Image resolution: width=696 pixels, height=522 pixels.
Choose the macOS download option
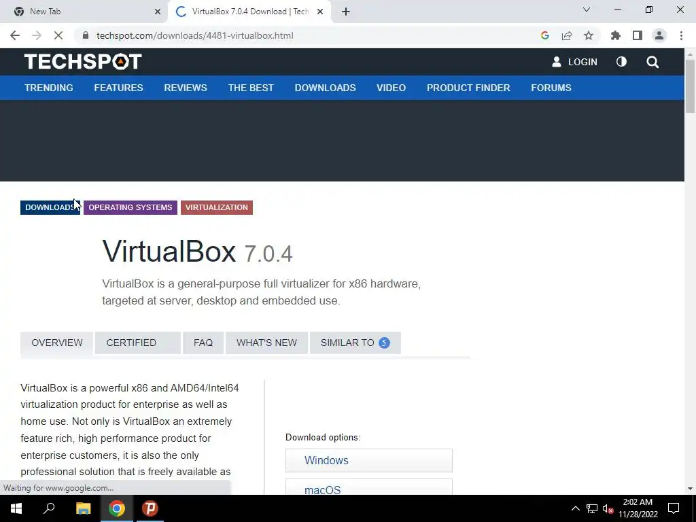(x=369, y=487)
